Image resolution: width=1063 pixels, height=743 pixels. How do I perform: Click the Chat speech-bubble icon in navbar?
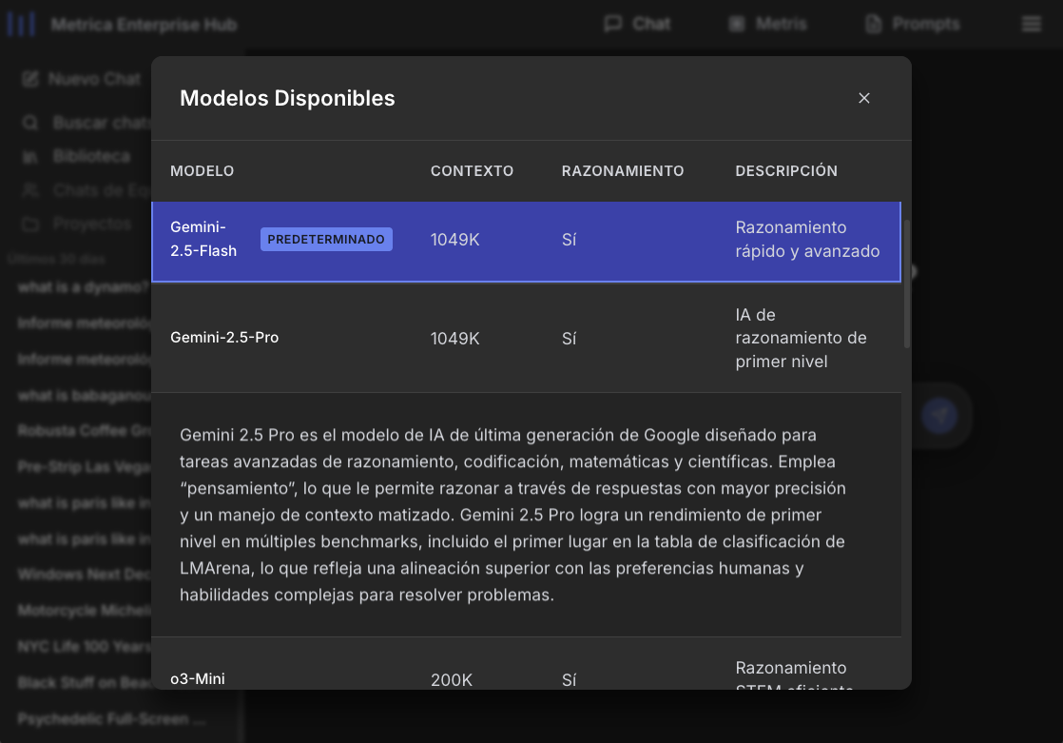[x=611, y=24]
